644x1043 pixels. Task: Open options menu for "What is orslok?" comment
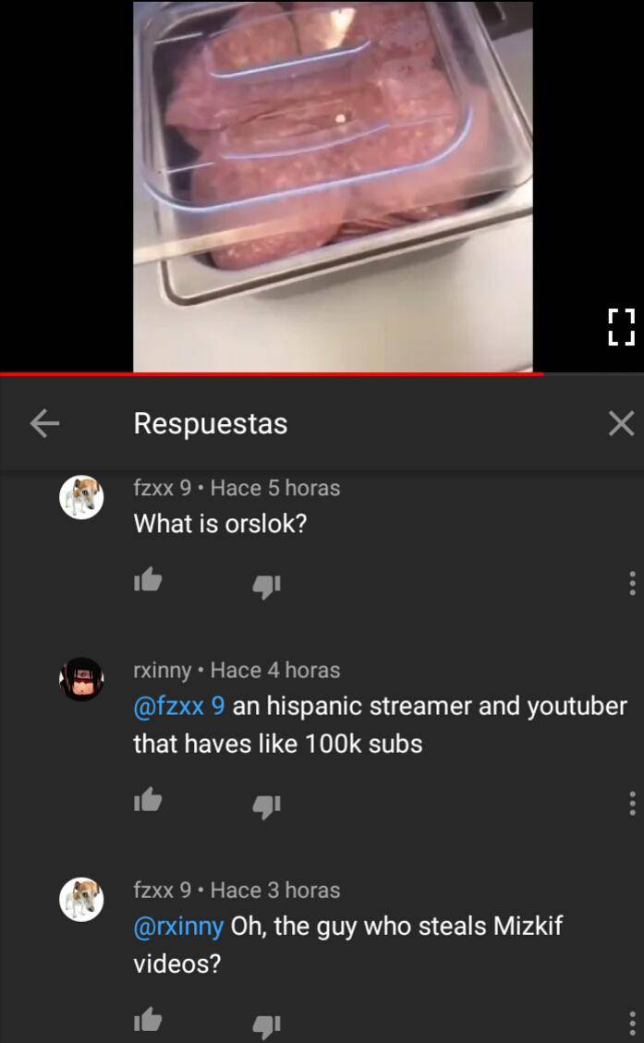(632, 583)
